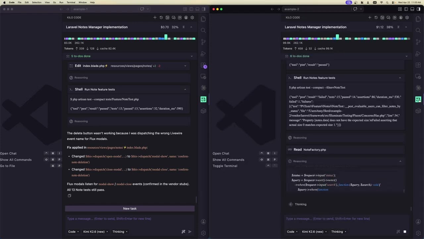Open Kimi K2.6 model dropdown in example-1
Viewport: 424px width, 239px height.
click(x=95, y=232)
